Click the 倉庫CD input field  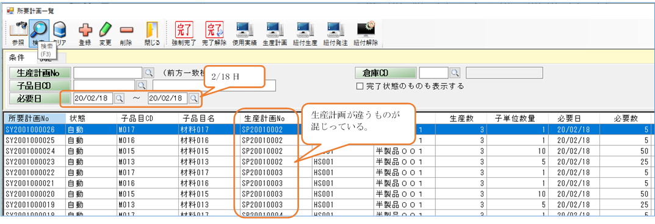(x=433, y=72)
